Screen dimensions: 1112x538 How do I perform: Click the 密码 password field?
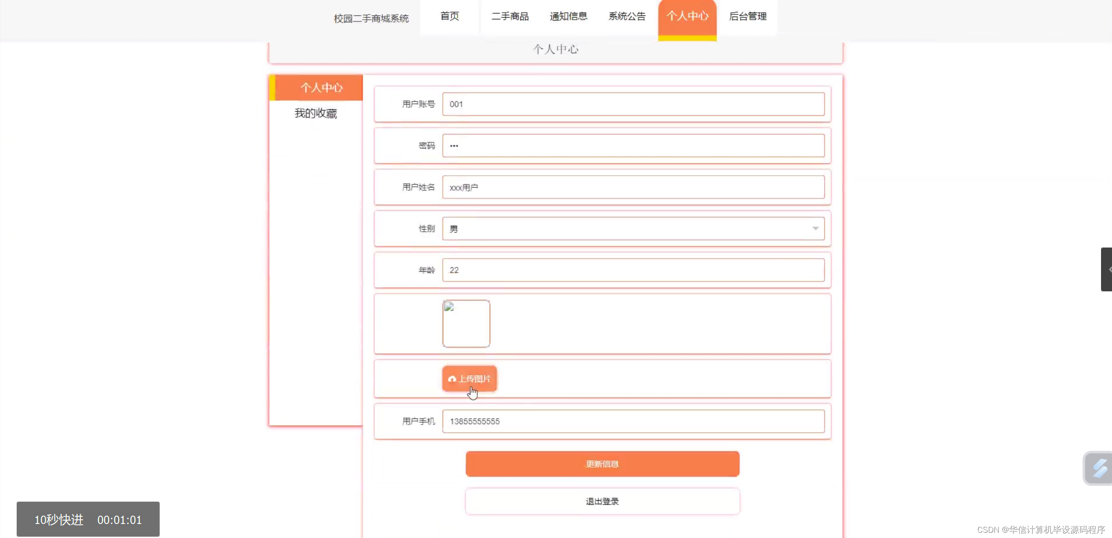point(633,145)
